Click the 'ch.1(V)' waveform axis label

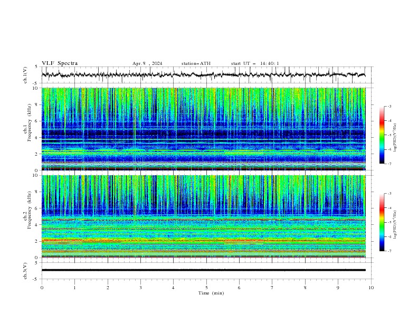tap(25, 75)
